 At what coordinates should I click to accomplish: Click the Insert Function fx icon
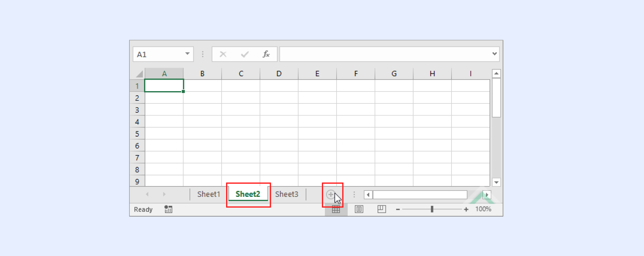pos(266,54)
